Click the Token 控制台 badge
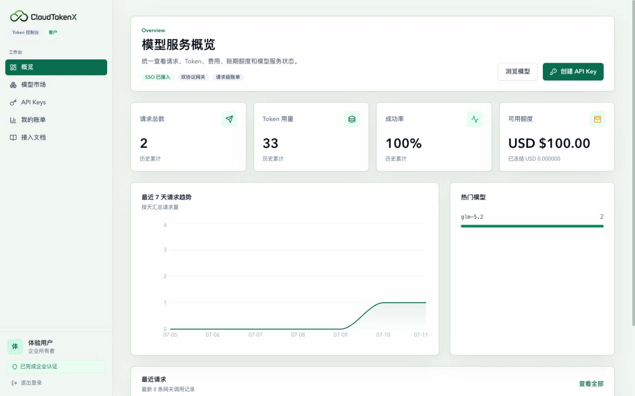The image size is (635, 396). [25, 32]
